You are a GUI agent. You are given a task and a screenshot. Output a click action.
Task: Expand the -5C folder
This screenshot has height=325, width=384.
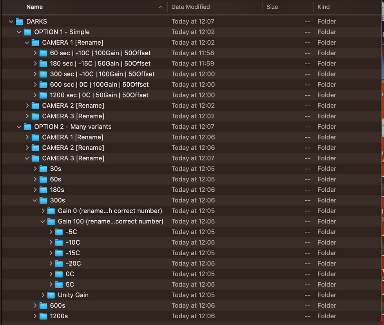click(51, 232)
